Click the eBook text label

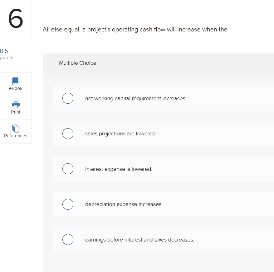[16, 88]
